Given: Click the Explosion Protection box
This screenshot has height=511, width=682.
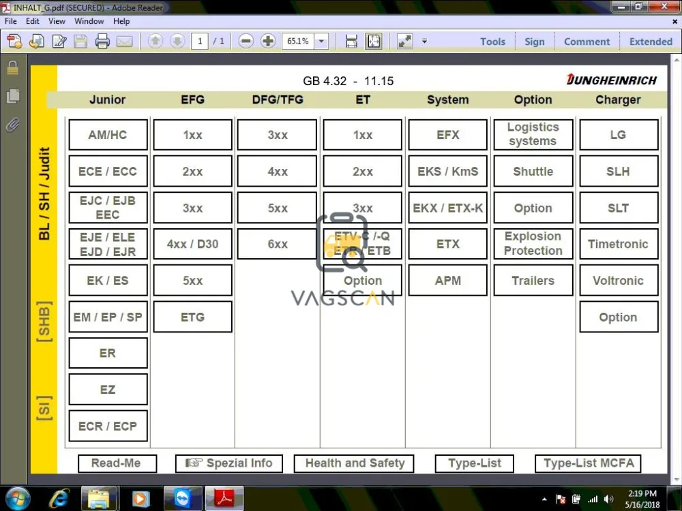Looking at the screenshot, I should click(x=533, y=244).
